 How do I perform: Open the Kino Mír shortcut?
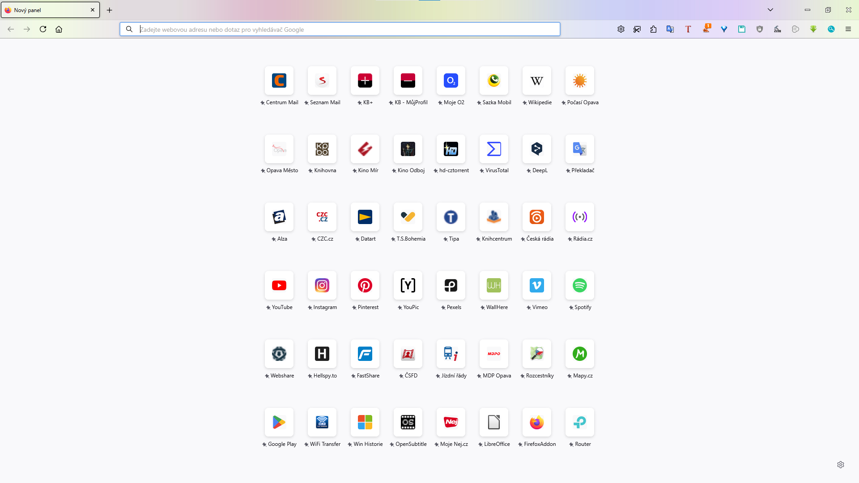365,149
